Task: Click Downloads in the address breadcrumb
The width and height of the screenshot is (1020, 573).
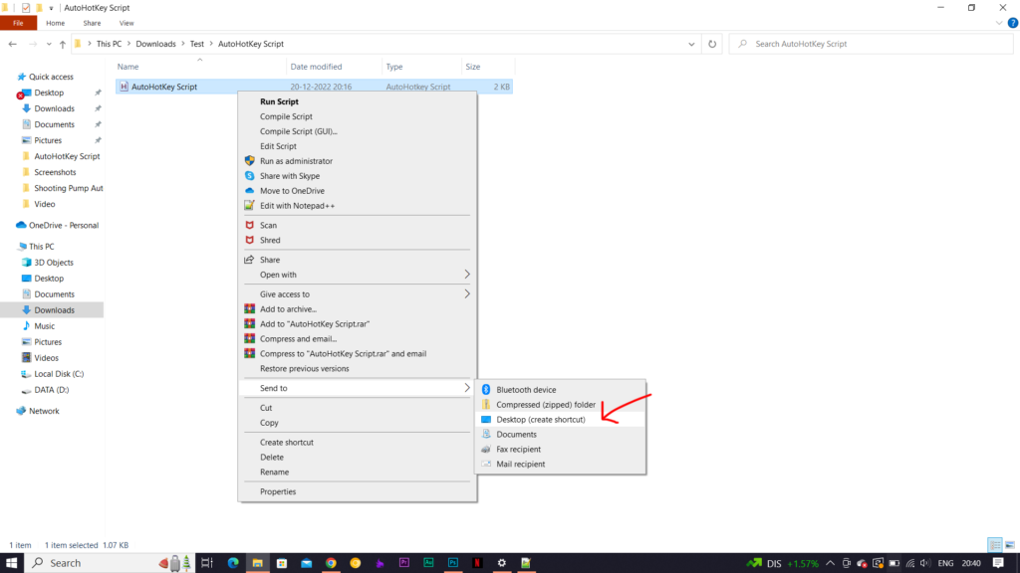Action: click(155, 44)
